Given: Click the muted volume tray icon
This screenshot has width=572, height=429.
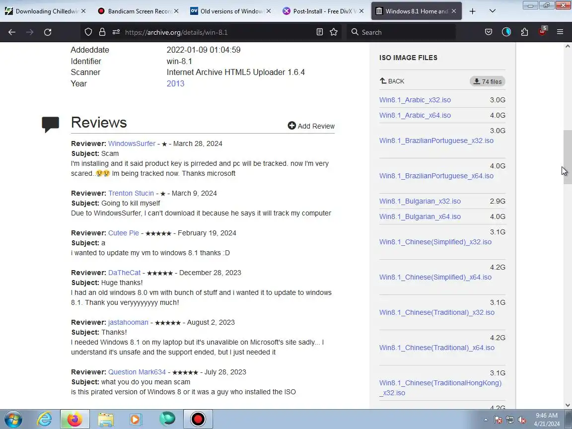Looking at the screenshot, I should 522,420.
